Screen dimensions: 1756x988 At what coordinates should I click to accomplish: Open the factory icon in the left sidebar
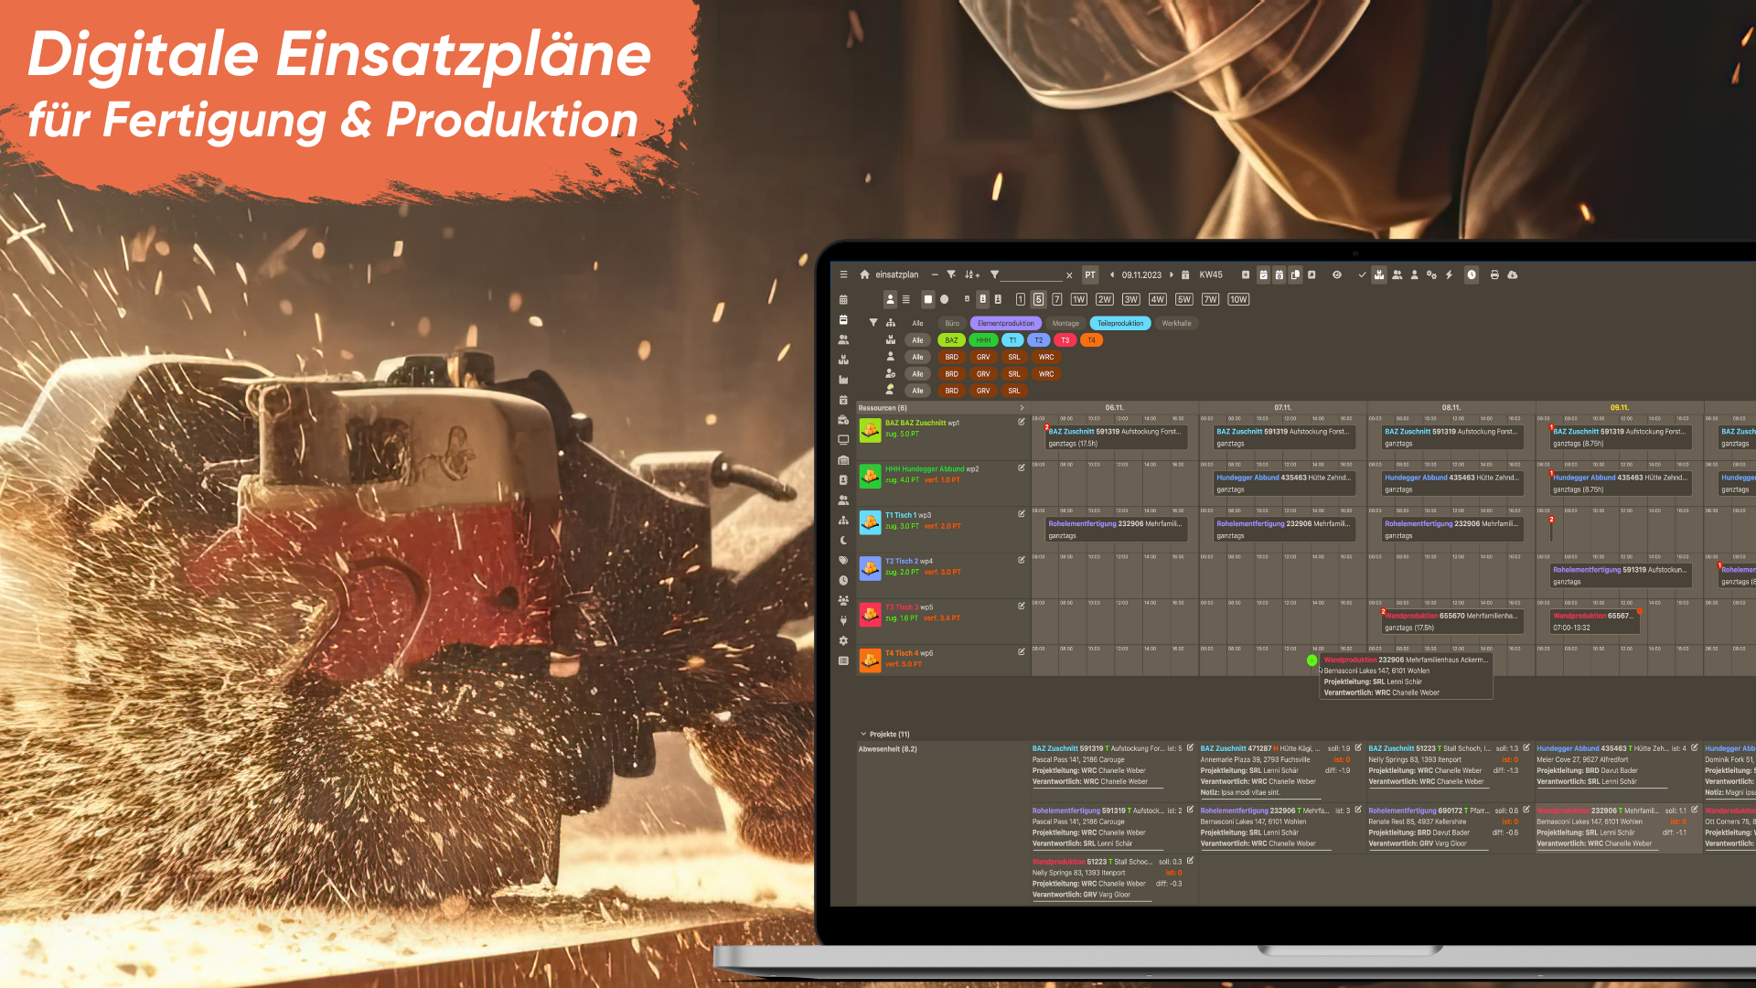(843, 380)
